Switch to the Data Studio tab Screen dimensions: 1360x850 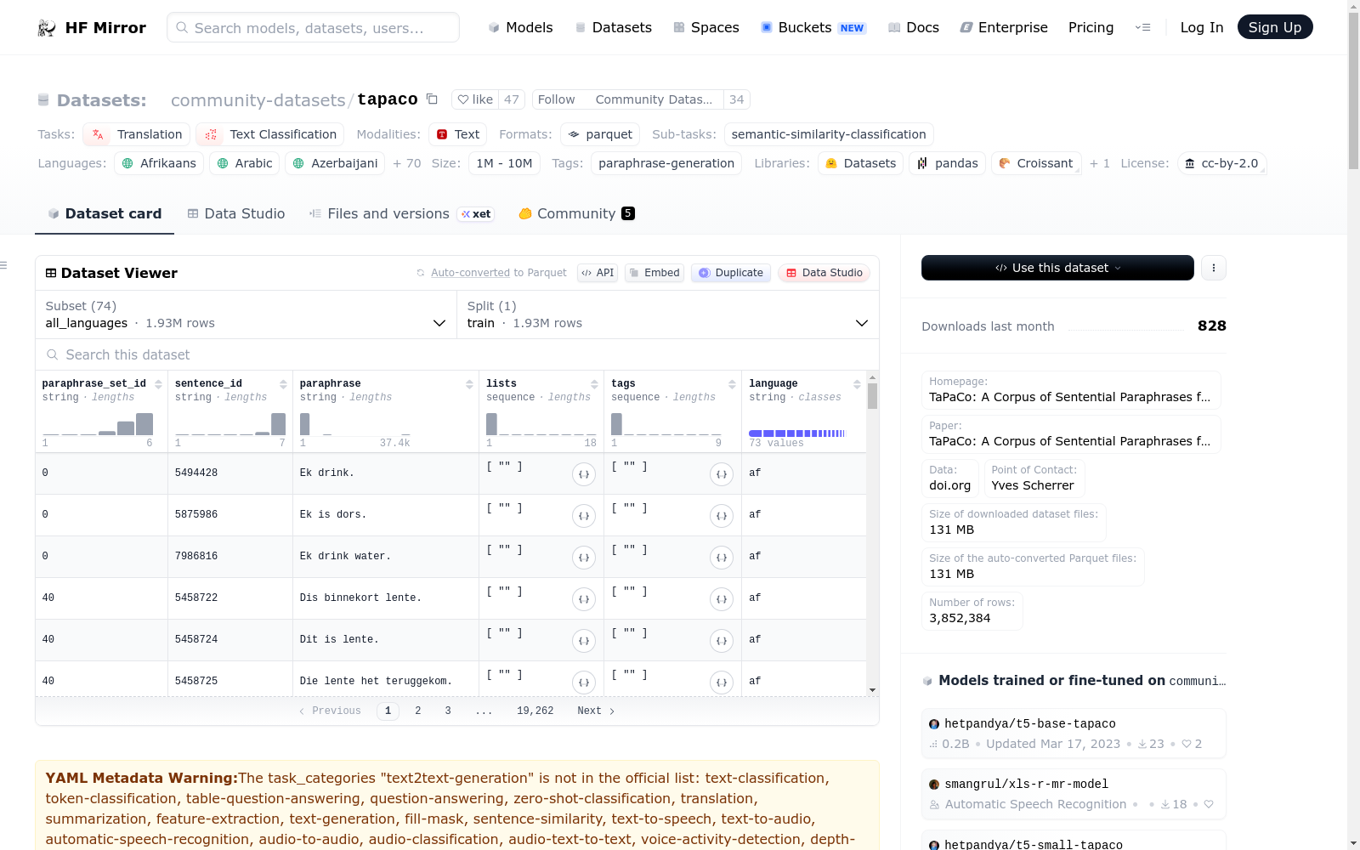click(236, 214)
